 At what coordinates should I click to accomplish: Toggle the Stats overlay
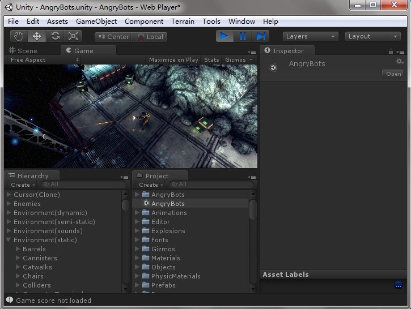[x=211, y=60]
